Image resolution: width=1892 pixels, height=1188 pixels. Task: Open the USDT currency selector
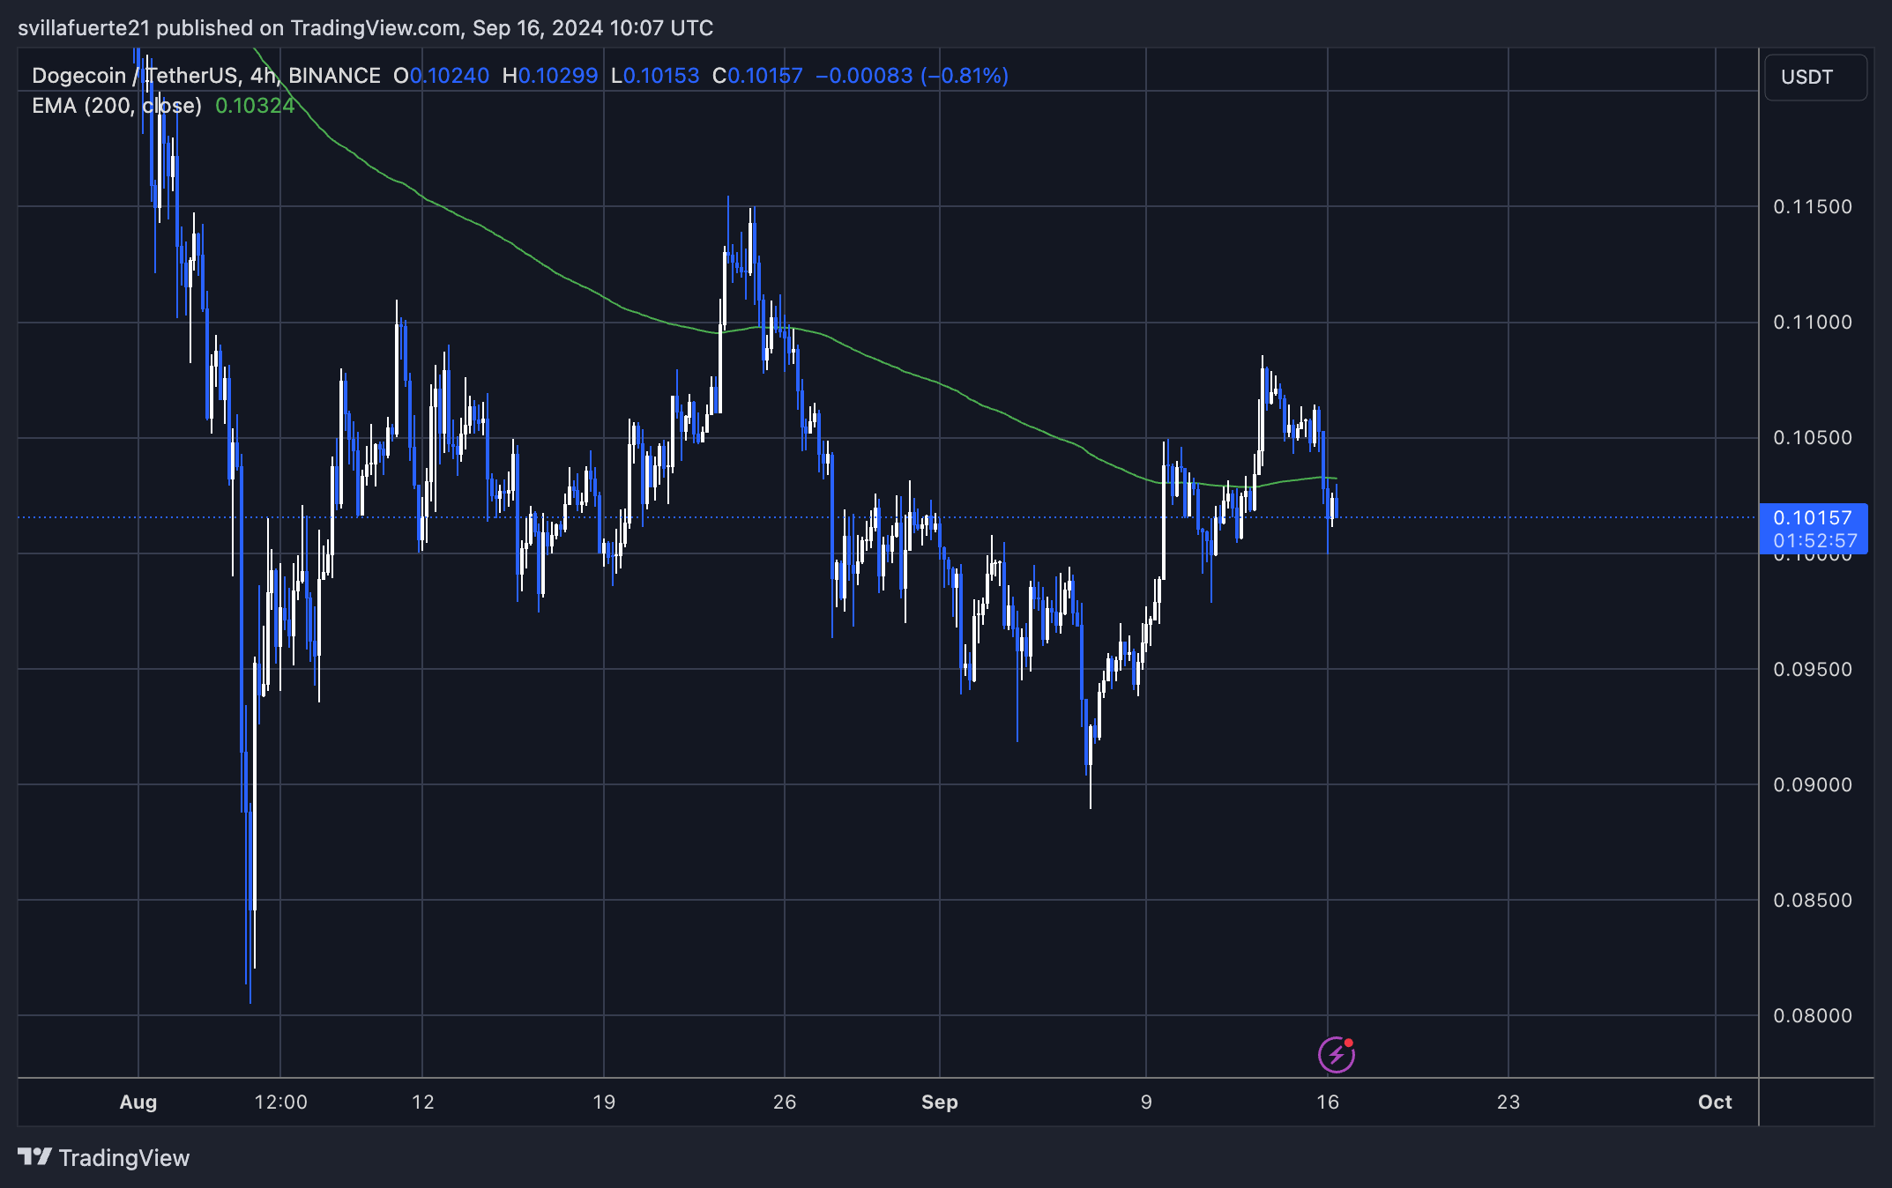[1815, 77]
